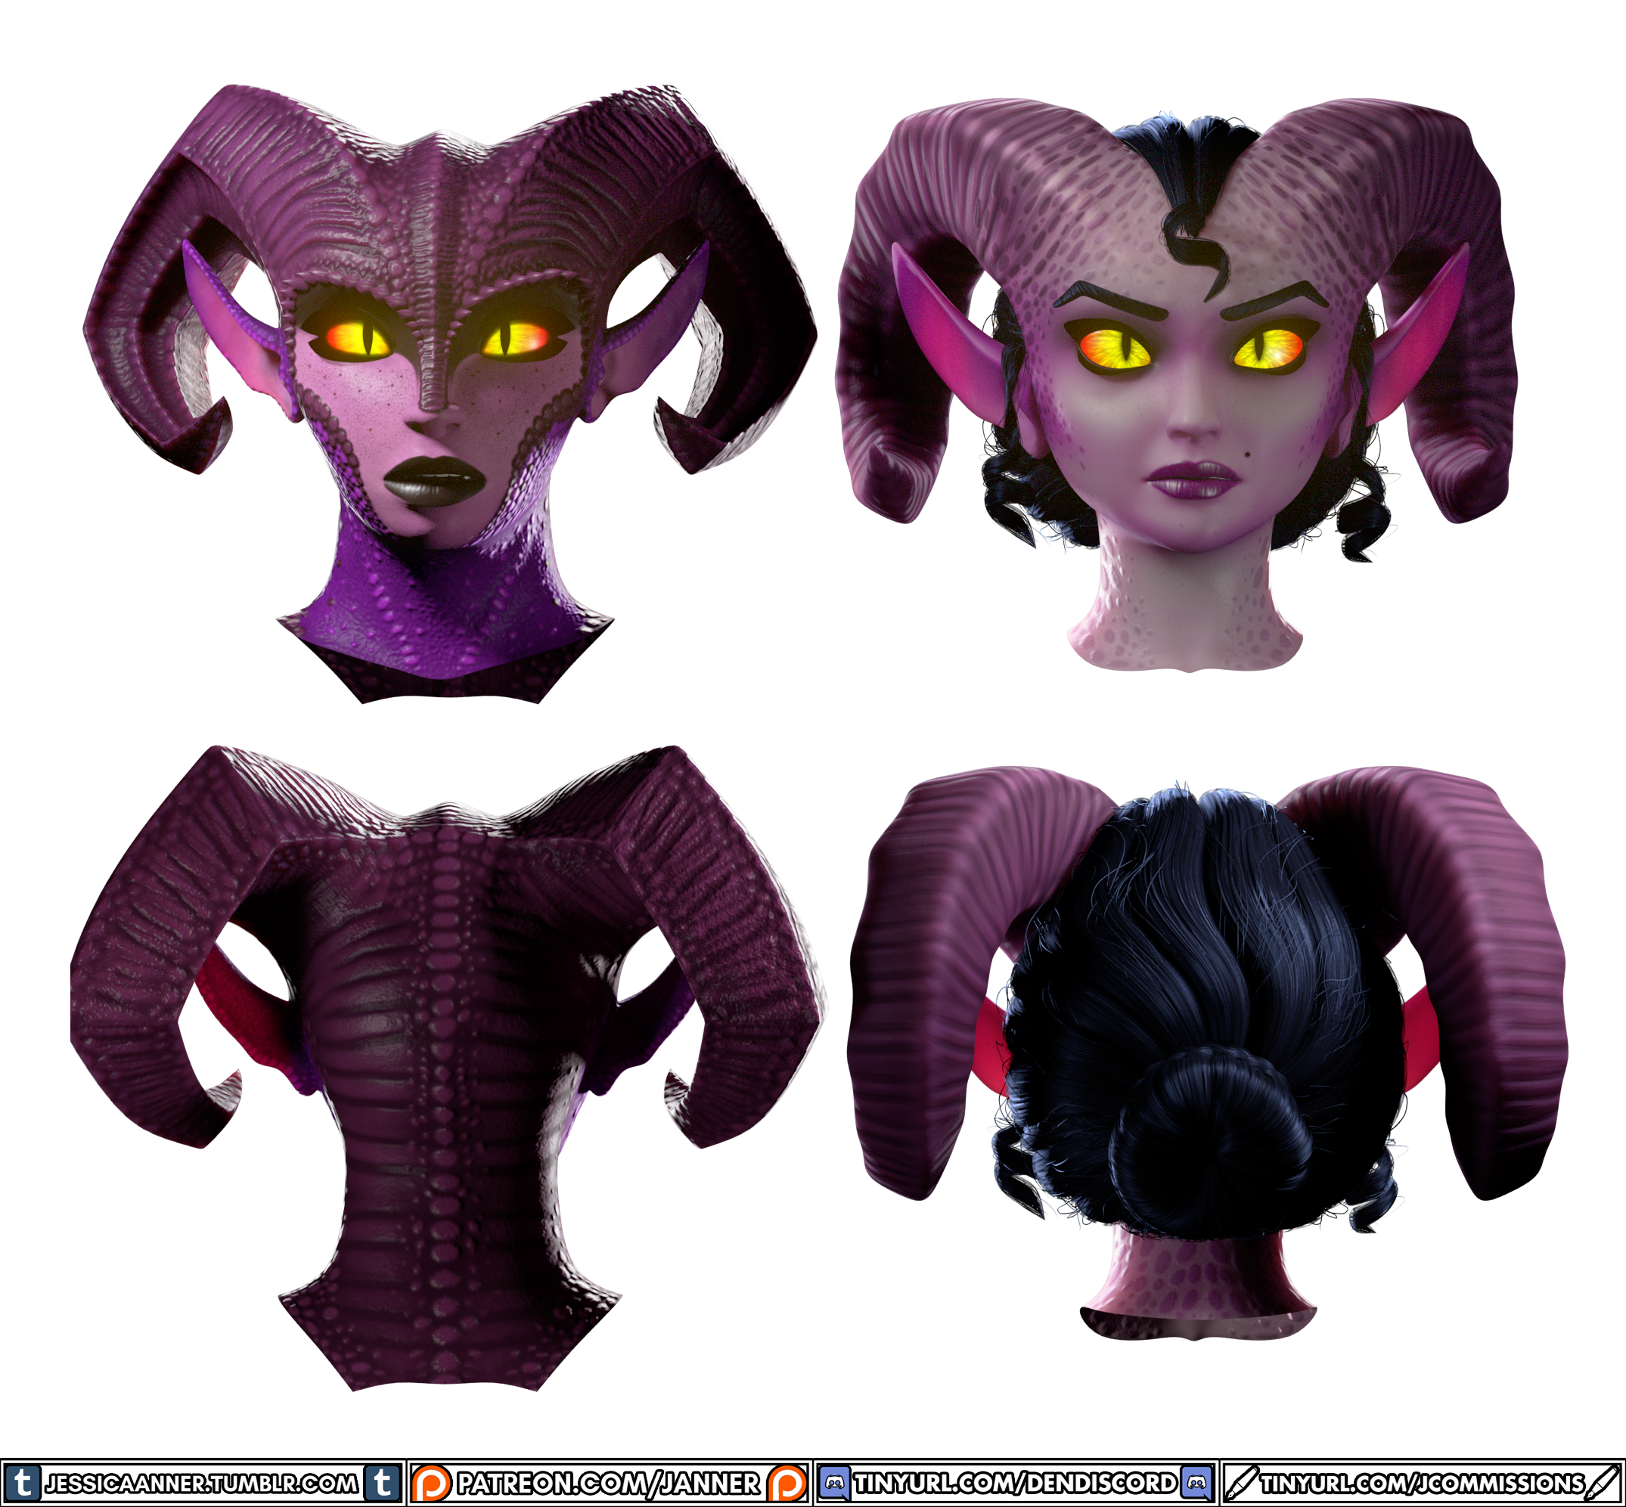Open the patreon.com/janner link
1626x1507 pixels.
pyautogui.click(x=608, y=1484)
